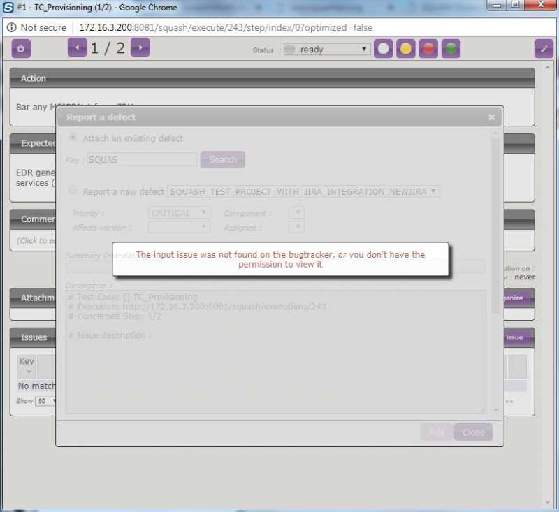
Task: Set status with white circle button
Action: 383,49
